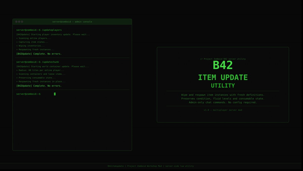Click the UTILITY subtitle text
303x171 pixels.
(x=223, y=86)
